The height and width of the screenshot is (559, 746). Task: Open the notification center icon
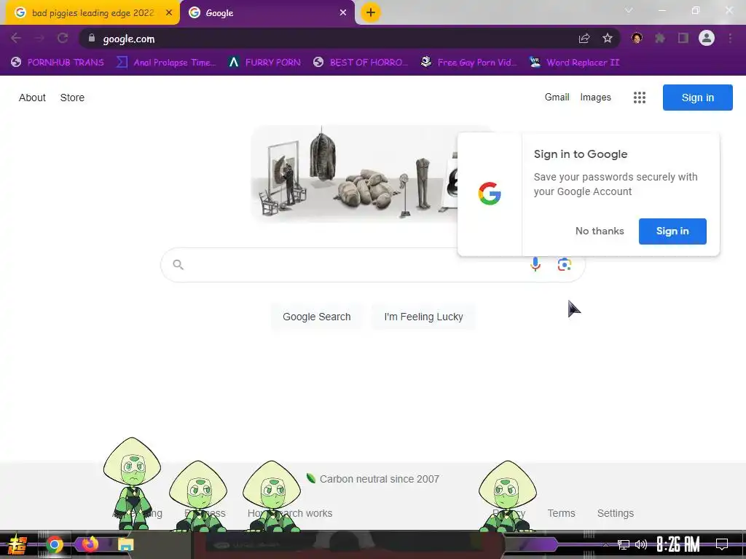722,544
